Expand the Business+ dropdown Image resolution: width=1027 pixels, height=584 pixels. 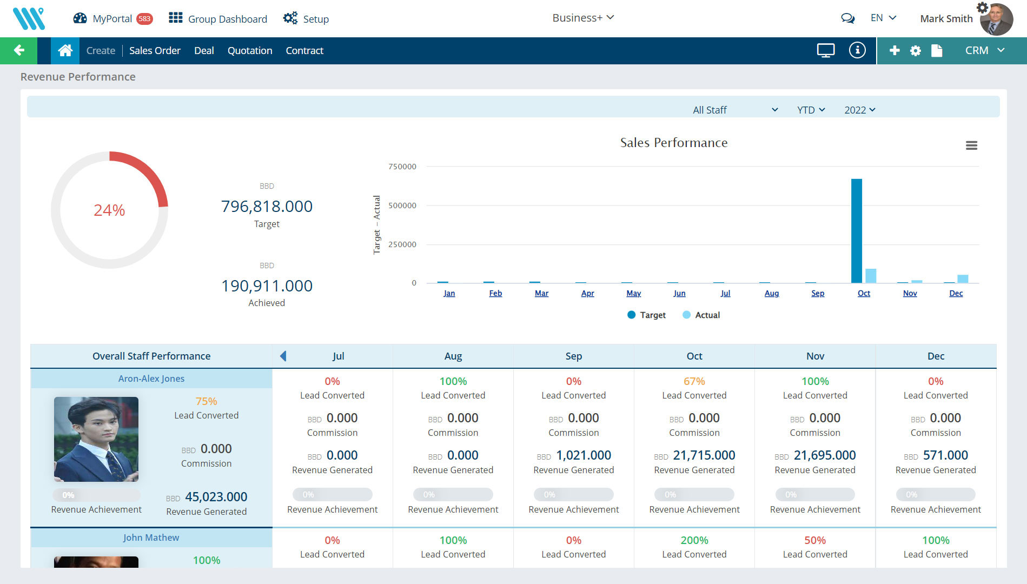(x=582, y=18)
